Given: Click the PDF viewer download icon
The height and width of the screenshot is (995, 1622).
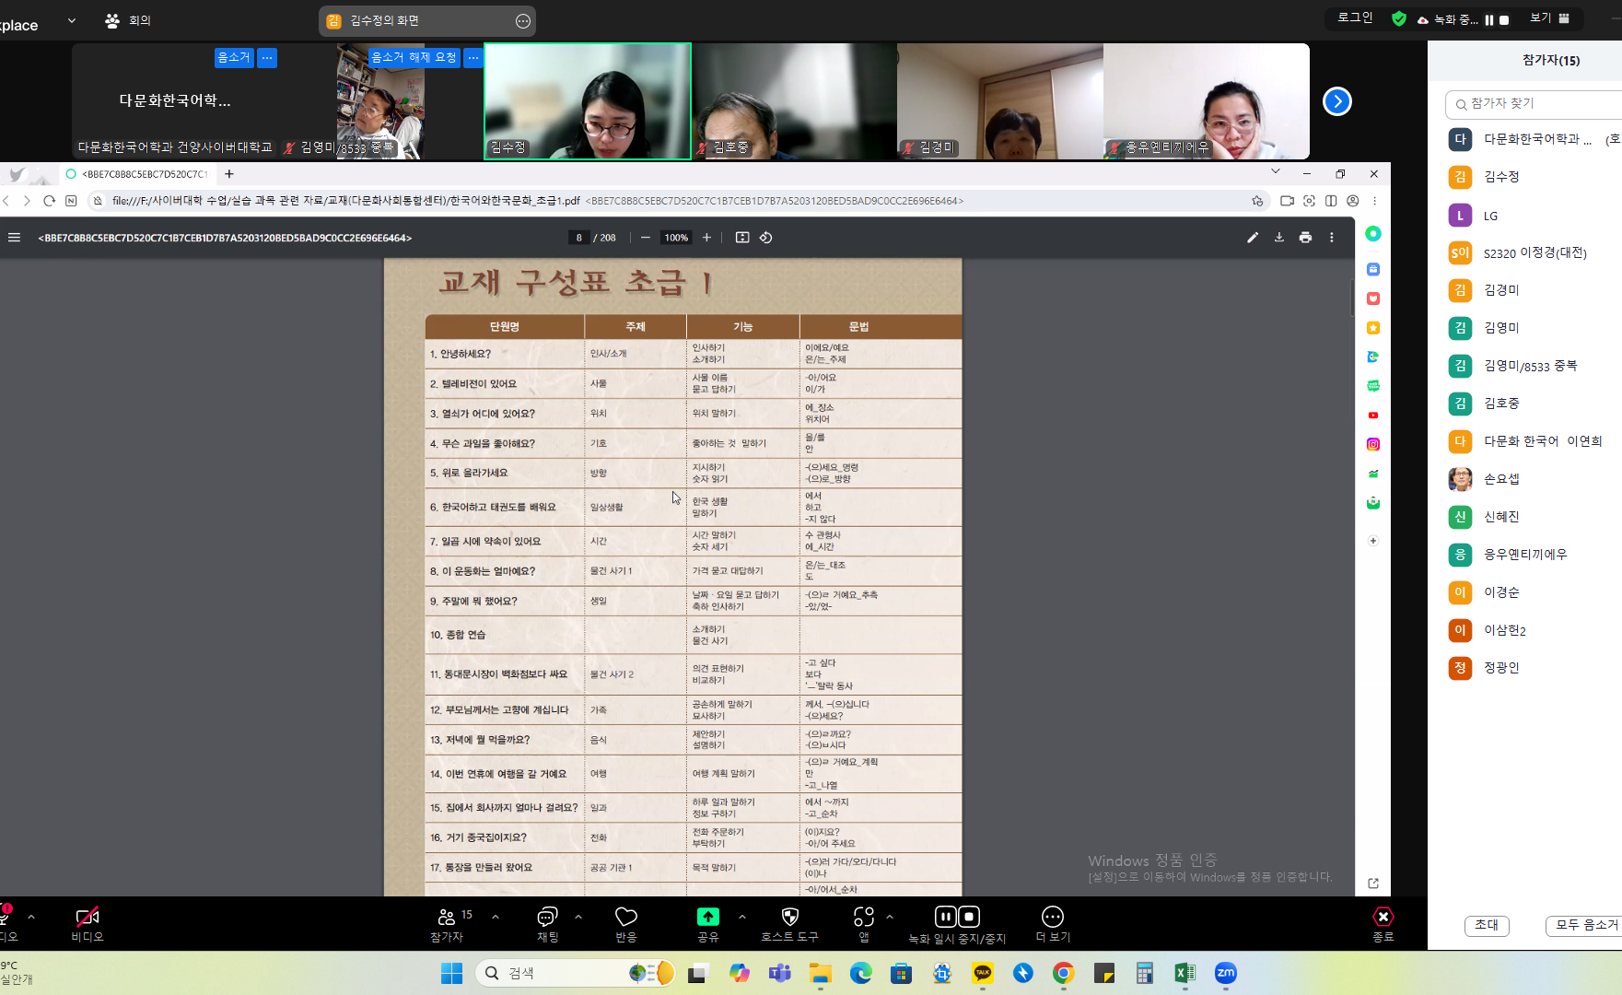Looking at the screenshot, I should pos(1278,238).
